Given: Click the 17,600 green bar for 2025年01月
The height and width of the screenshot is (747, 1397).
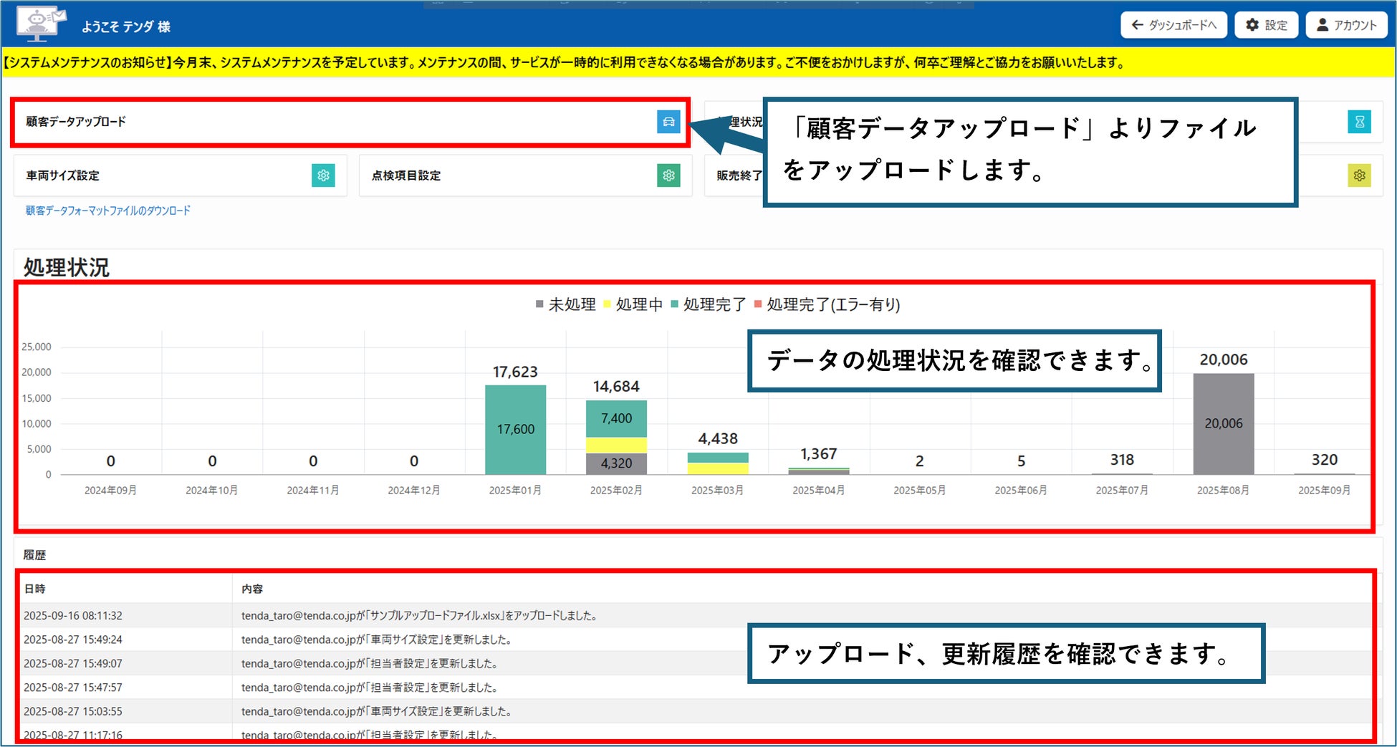Looking at the screenshot, I should (x=515, y=430).
